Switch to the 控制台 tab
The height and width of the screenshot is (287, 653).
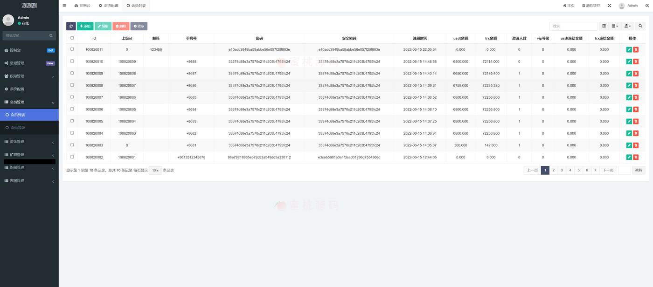83,6
